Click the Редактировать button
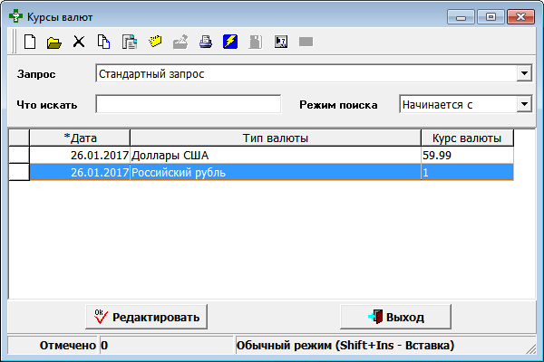This screenshot has height=362, width=544. pyautogui.click(x=146, y=317)
